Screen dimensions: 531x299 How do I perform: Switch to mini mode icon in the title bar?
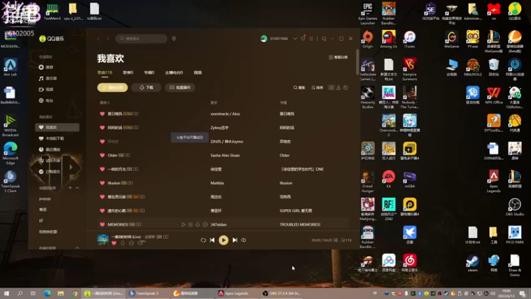coord(324,39)
